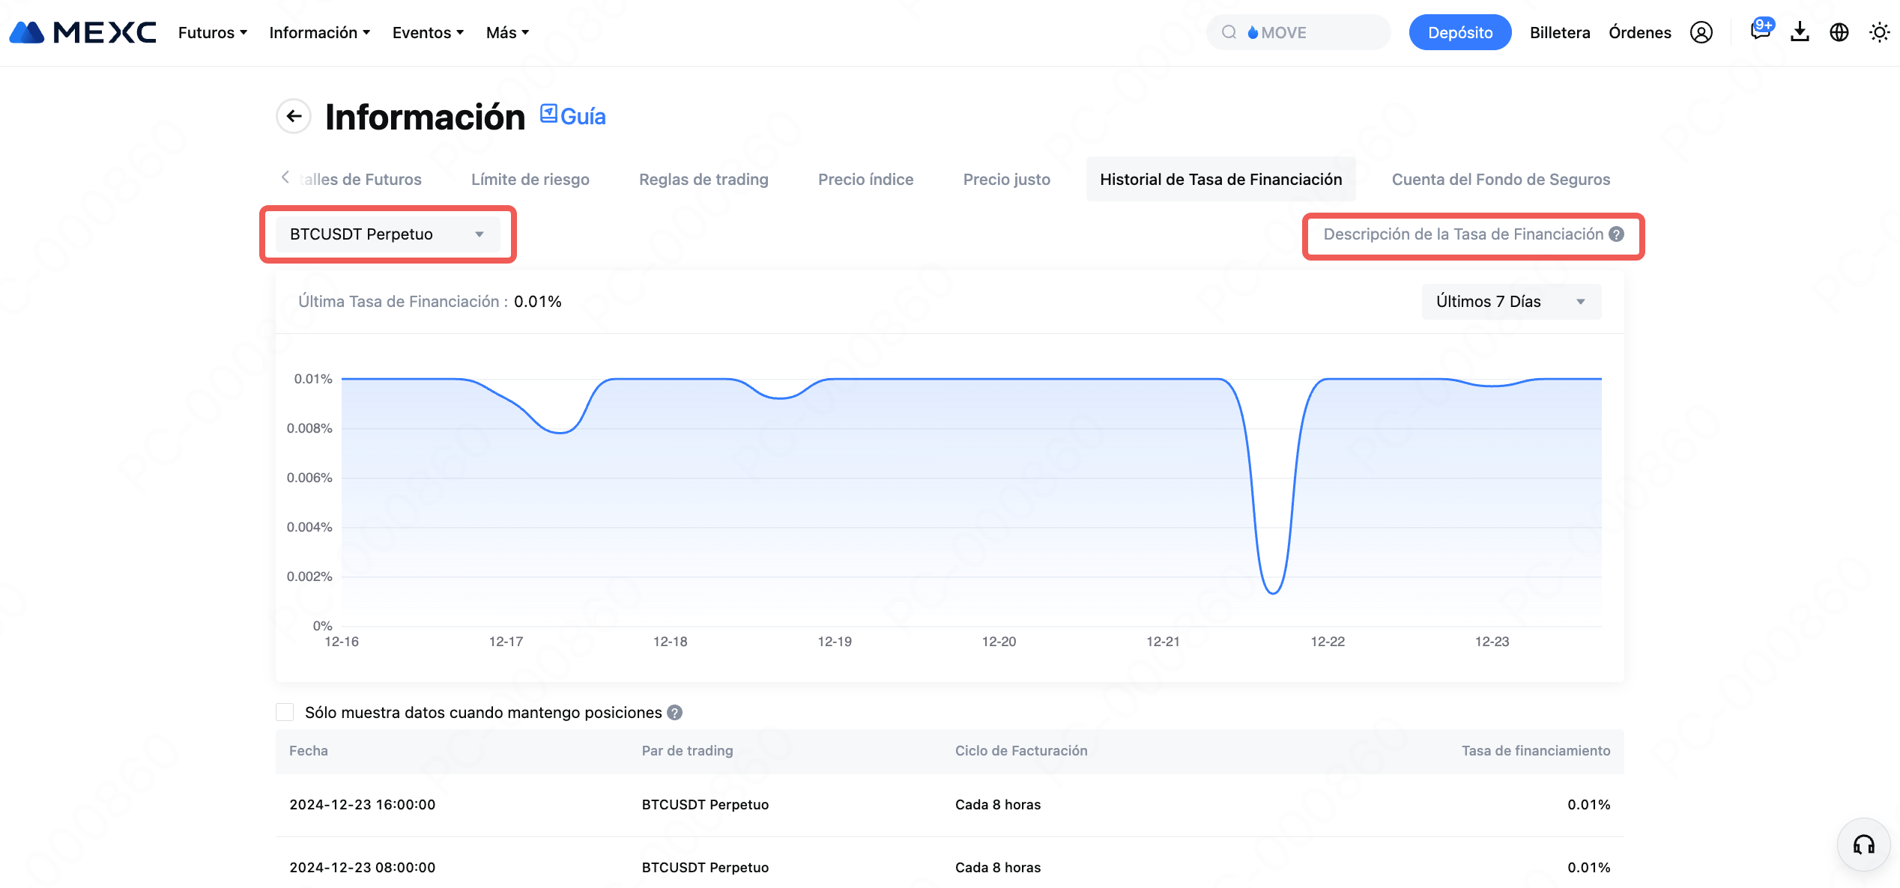
Task: Click the 0.008% axis label
Action: click(309, 428)
